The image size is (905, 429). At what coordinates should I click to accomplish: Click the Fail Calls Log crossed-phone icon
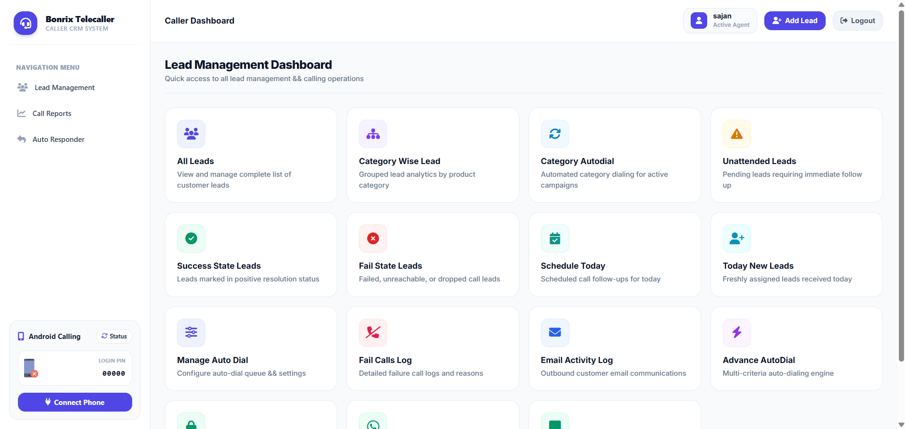click(x=373, y=333)
